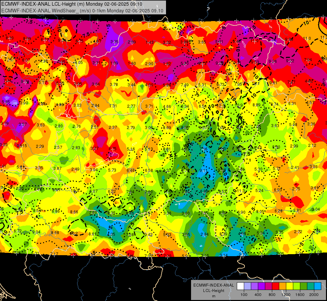Click the wind shear value 7.60
Image resolution: width=327 pixels, height=301 pixels.
(x=149, y=192)
